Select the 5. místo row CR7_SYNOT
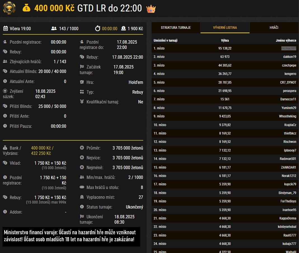Screen dimensions: 299x253 tap(225, 82)
